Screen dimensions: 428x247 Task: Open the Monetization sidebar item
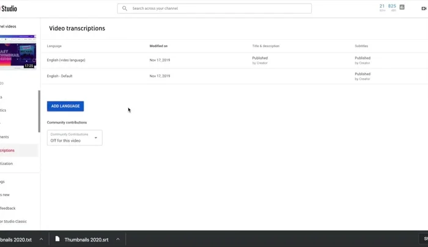6,164
